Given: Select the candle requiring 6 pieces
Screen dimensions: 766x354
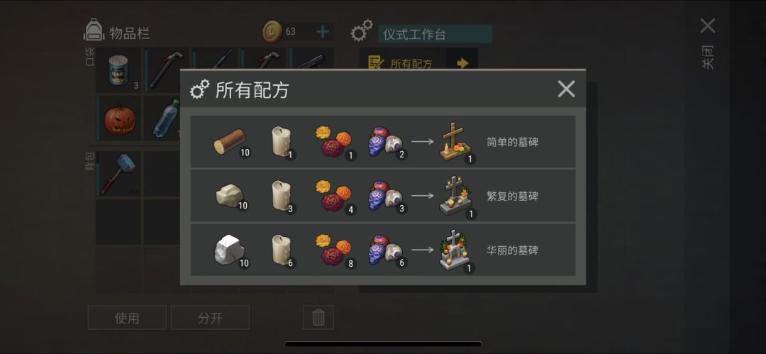Looking at the screenshot, I should coord(282,250).
